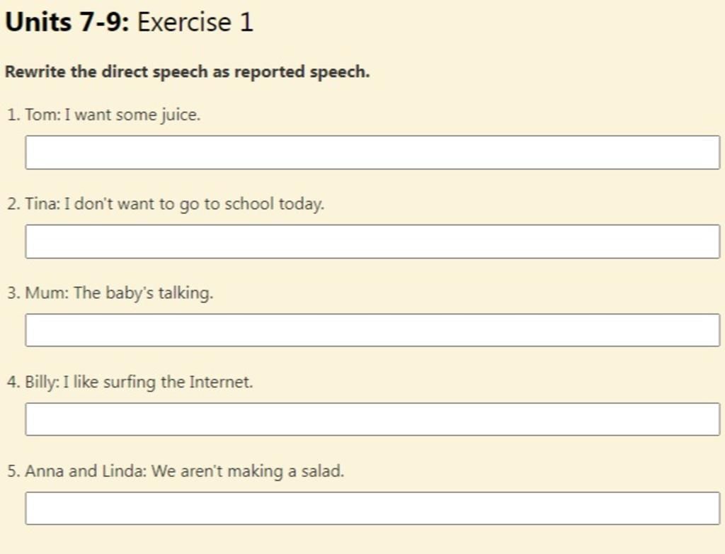Click the speaker name 'Mum:'

(x=47, y=293)
